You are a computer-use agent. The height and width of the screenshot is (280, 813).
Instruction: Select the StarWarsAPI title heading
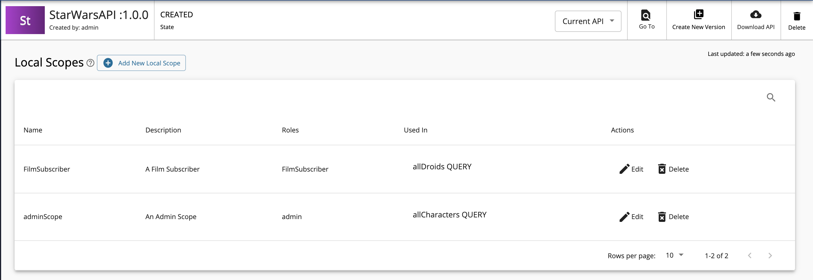[98, 15]
